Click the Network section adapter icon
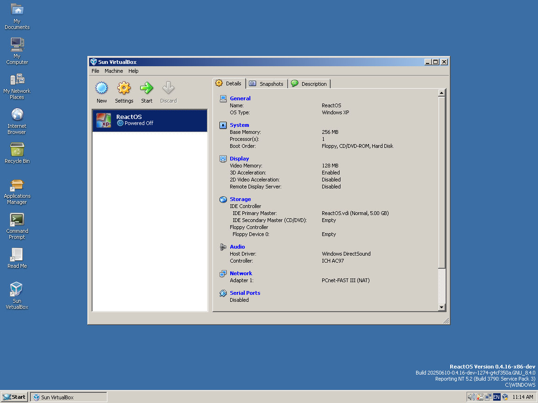 223,273
